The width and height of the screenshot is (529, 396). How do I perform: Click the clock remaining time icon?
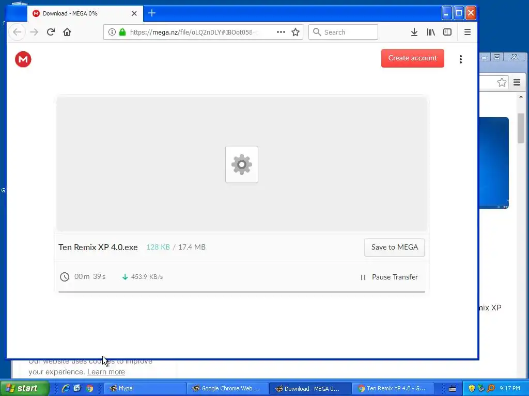(x=65, y=277)
